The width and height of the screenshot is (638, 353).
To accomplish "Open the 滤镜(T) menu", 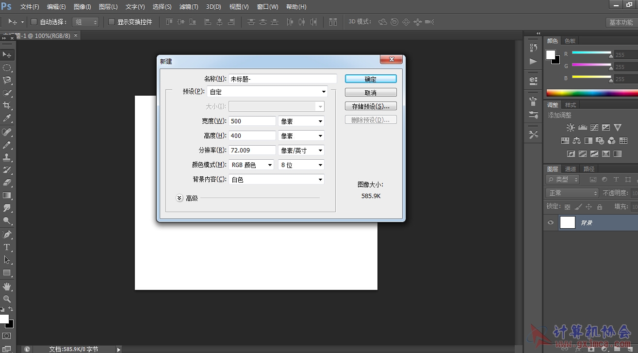I will [189, 7].
